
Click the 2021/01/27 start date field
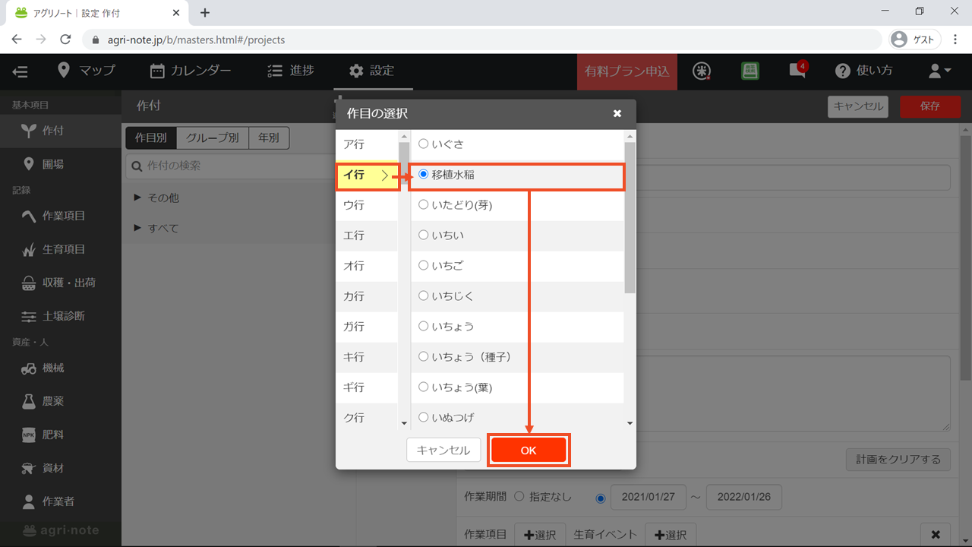(x=647, y=498)
